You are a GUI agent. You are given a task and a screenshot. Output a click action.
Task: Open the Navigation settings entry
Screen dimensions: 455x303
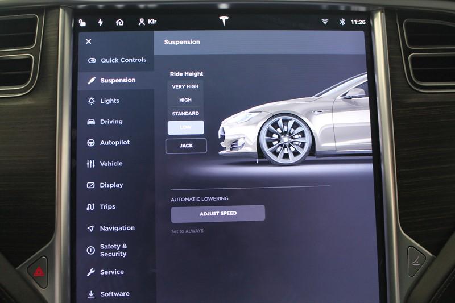click(x=116, y=228)
